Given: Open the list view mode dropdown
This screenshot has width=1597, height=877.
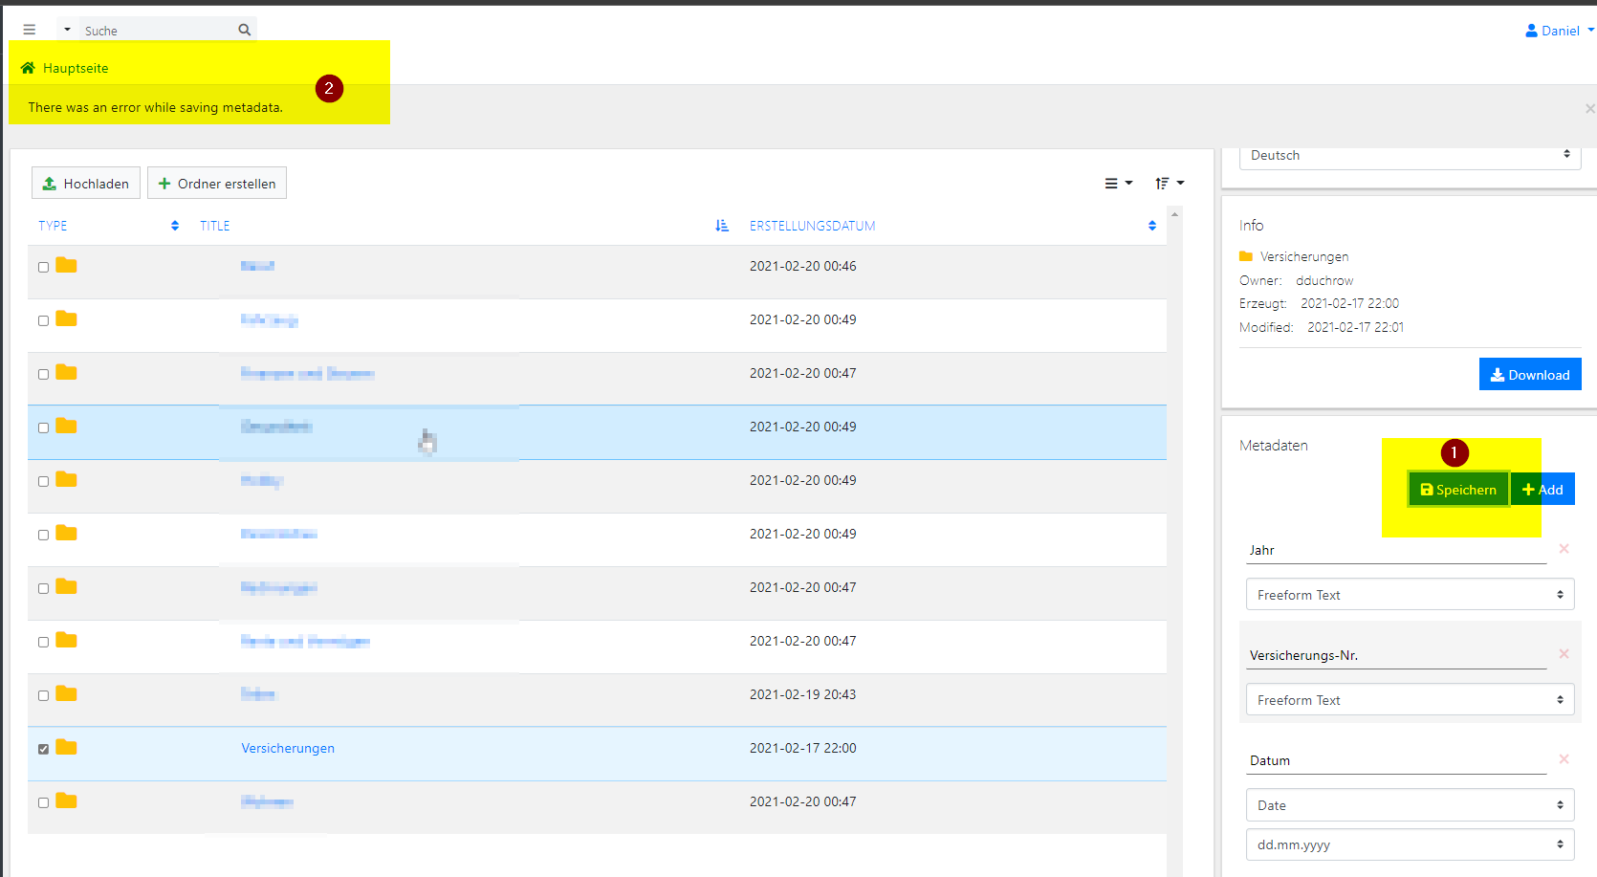Looking at the screenshot, I should [x=1119, y=183].
